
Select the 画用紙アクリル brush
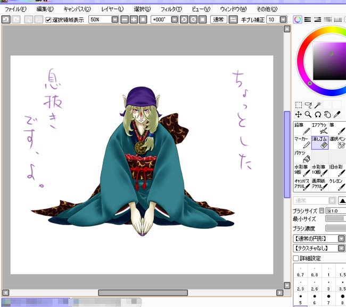click(320, 184)
